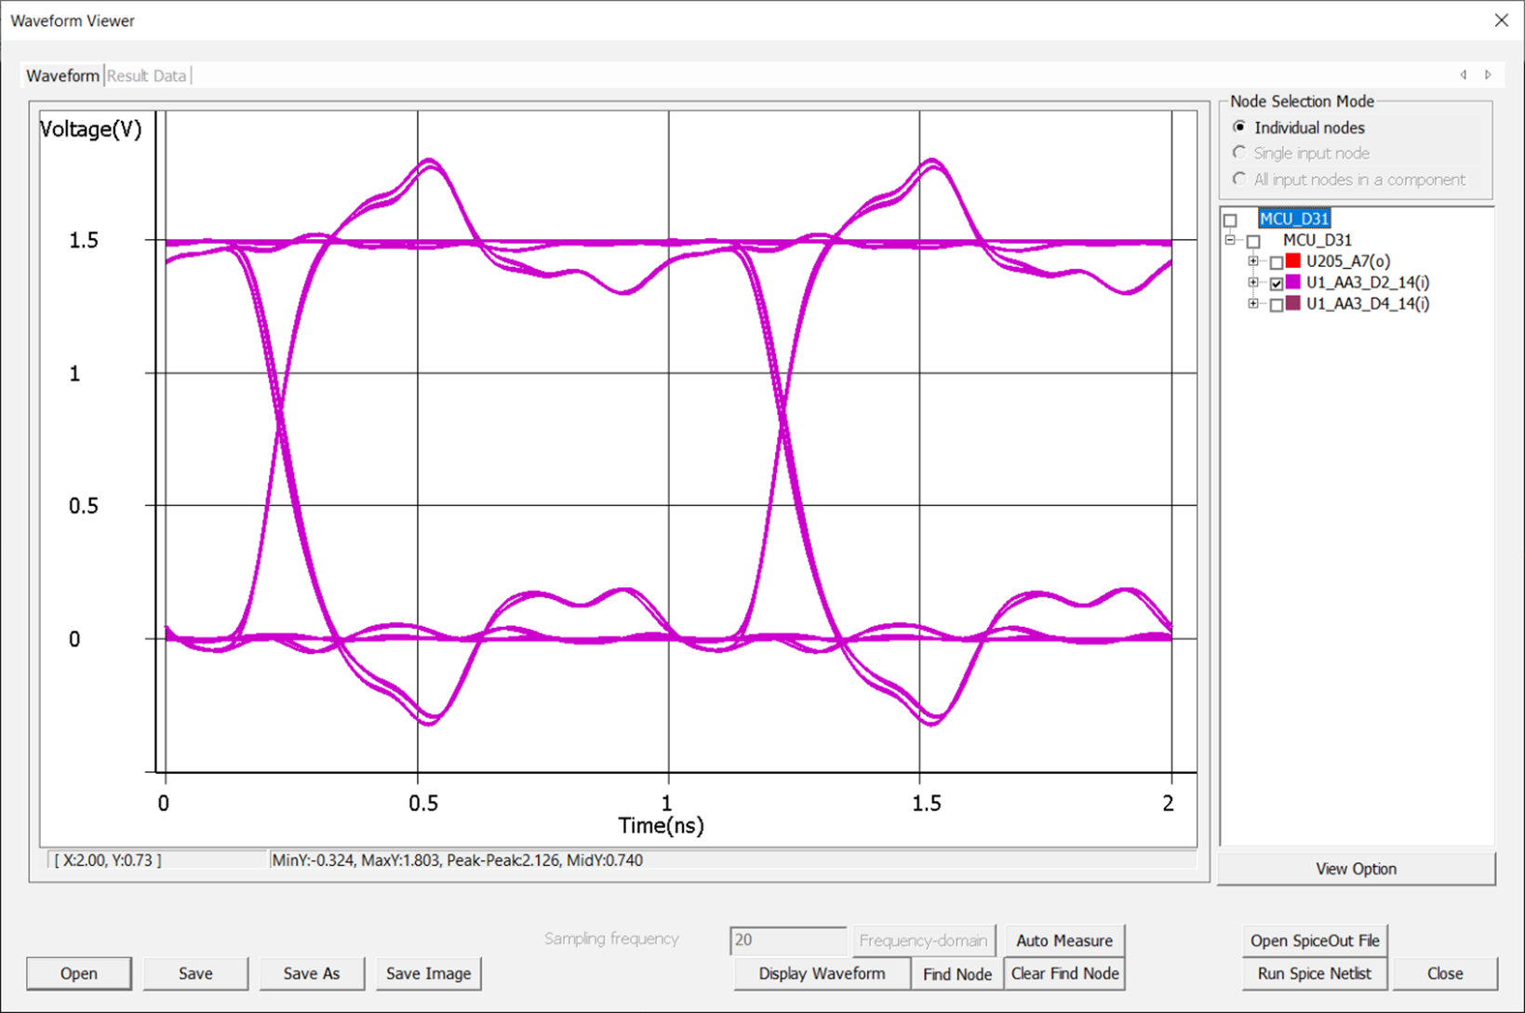Expand the U205_A7(o) tree node
The width and height of the screenshot is (1525, 1013).
(1253, 261)
